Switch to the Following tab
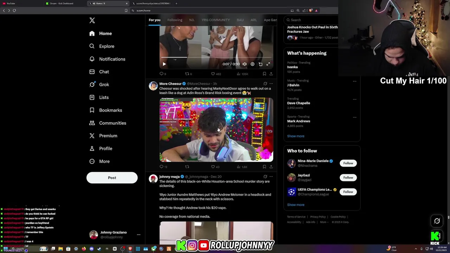The image size is (450, 253). [175, 20]
